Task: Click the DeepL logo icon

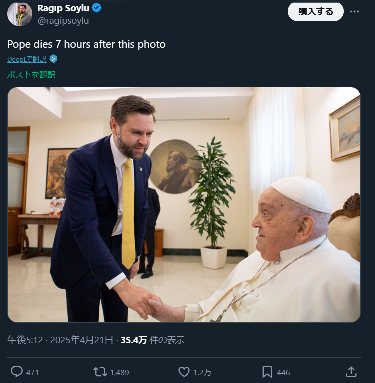Action: [53, 59]
